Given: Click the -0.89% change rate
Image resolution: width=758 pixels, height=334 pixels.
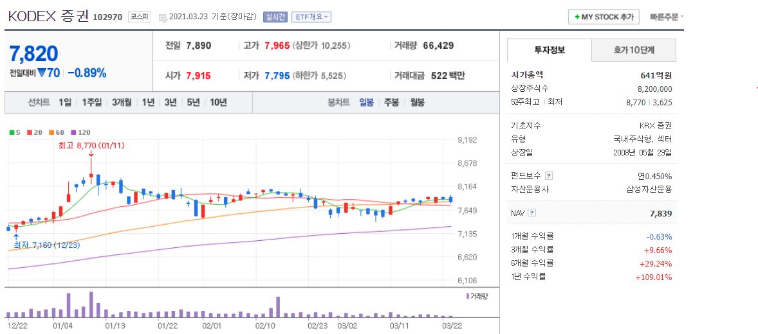Looking at the screenshot, I should (87, 73).
